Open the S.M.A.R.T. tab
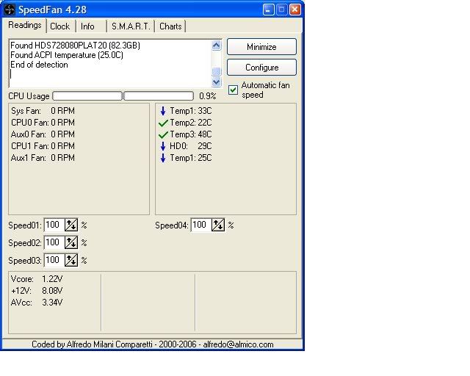Image resolution: width=470 pixels, height=376 pixels. click(131, 26)
